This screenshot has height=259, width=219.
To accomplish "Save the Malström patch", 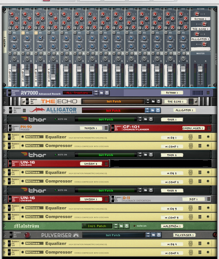I will click(126, 226).
